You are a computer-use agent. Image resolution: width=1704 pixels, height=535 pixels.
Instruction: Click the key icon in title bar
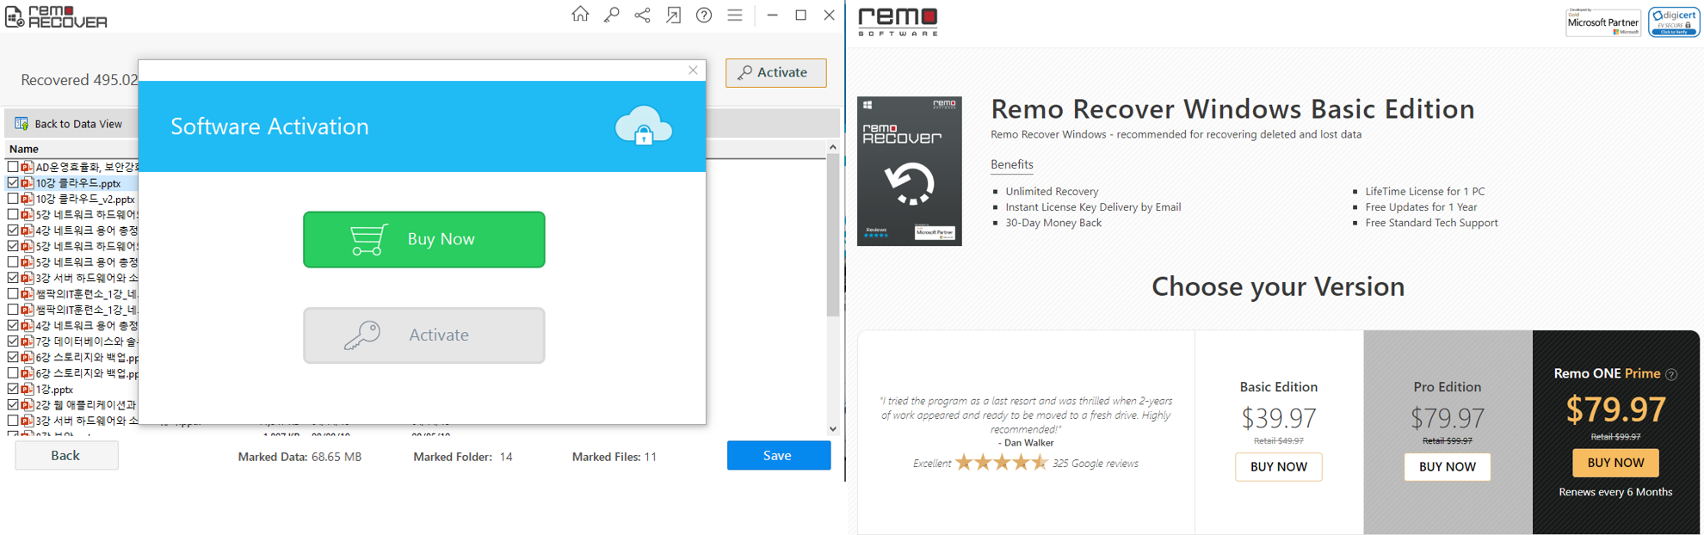(x=611, y=15)
